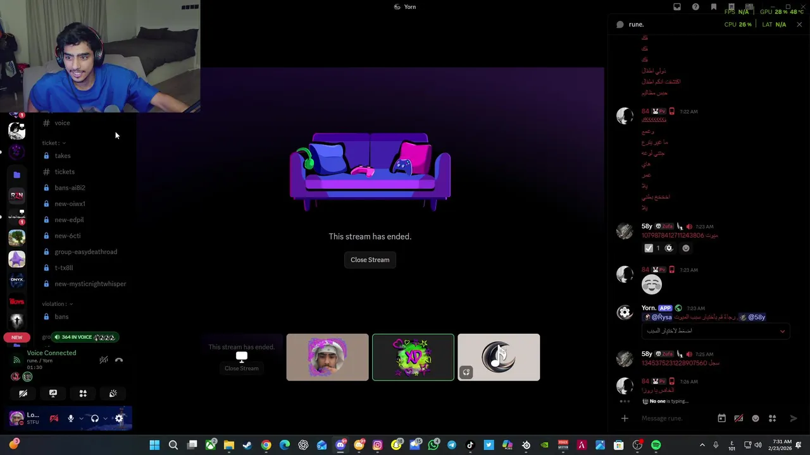
Task: Click the icon on moon tile corner
Action: click(466, 372)
